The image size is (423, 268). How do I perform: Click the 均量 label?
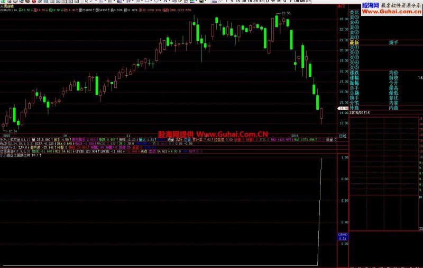[x=393, y=103]
